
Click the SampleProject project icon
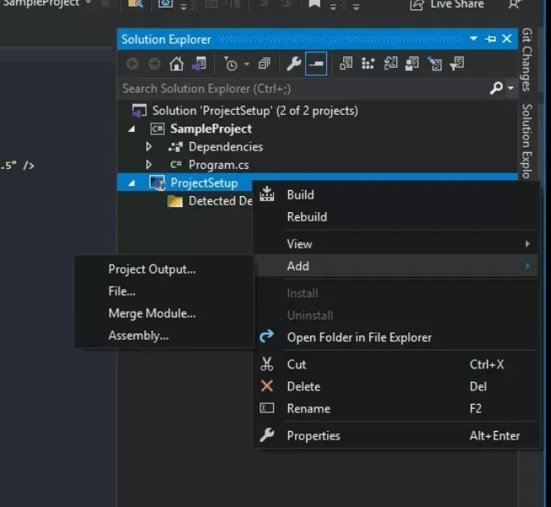click(157, 129)
